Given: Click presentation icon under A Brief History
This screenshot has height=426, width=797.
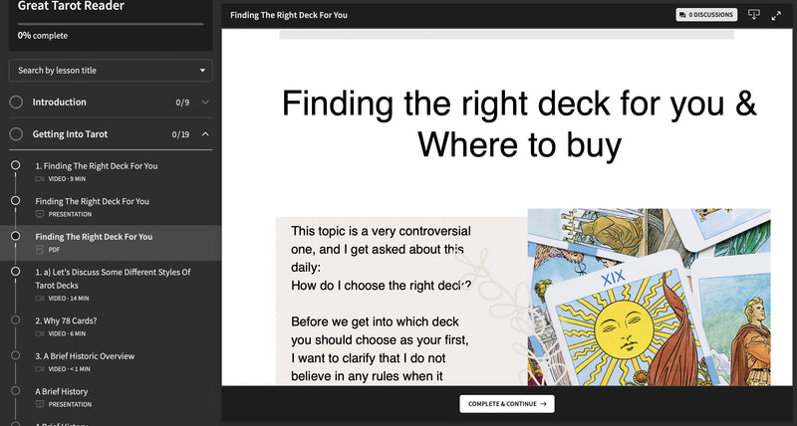Looking at the screenshot, I should (40, 405).
